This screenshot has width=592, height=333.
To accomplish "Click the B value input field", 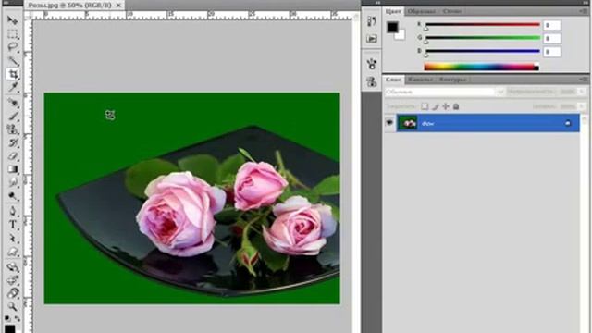I will 552,52.
